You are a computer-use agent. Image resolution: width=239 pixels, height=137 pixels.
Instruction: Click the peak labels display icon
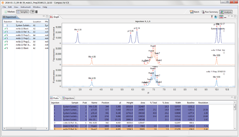(x=216, y=17)
